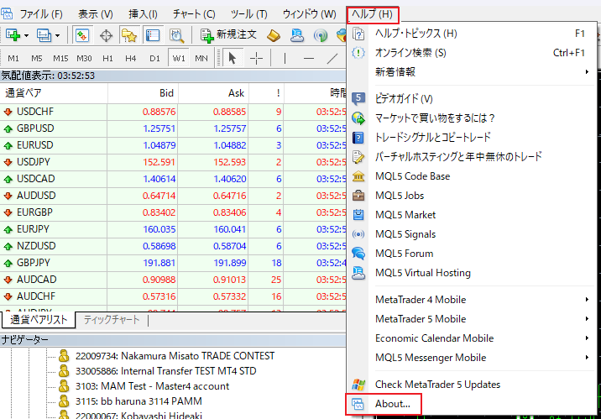Select the EURUSD symbol row

[173, 145]
